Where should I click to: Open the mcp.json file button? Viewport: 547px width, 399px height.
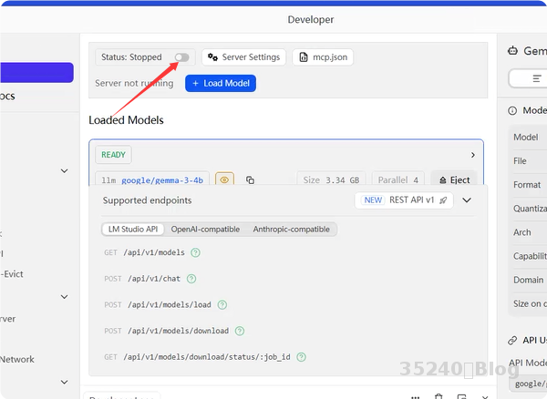(x=324, y=57)
